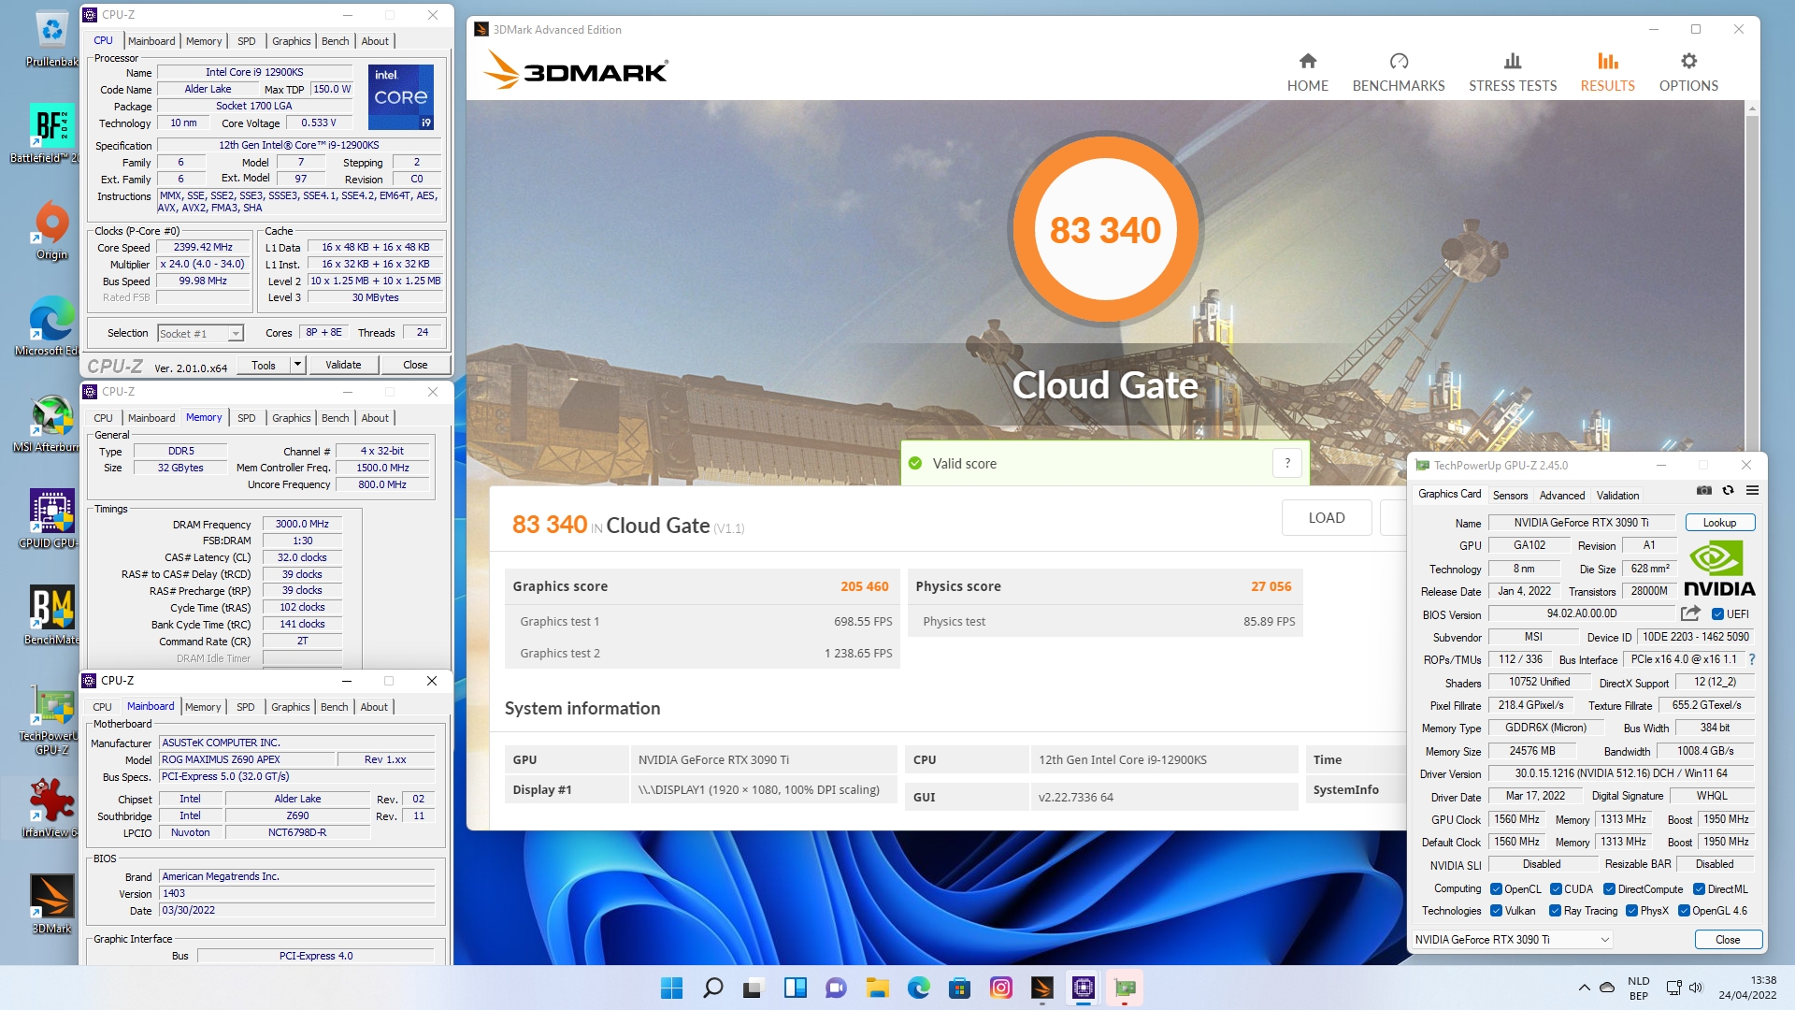This screenshot has height=1010, width=1795.
Task: Click the GPU-Z screenshot camera icon
Action: [1703, 490]
